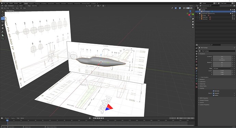Toggle the camera view icon
The height and width of the screenshot is (128, 236).
[x=193, y=24]
